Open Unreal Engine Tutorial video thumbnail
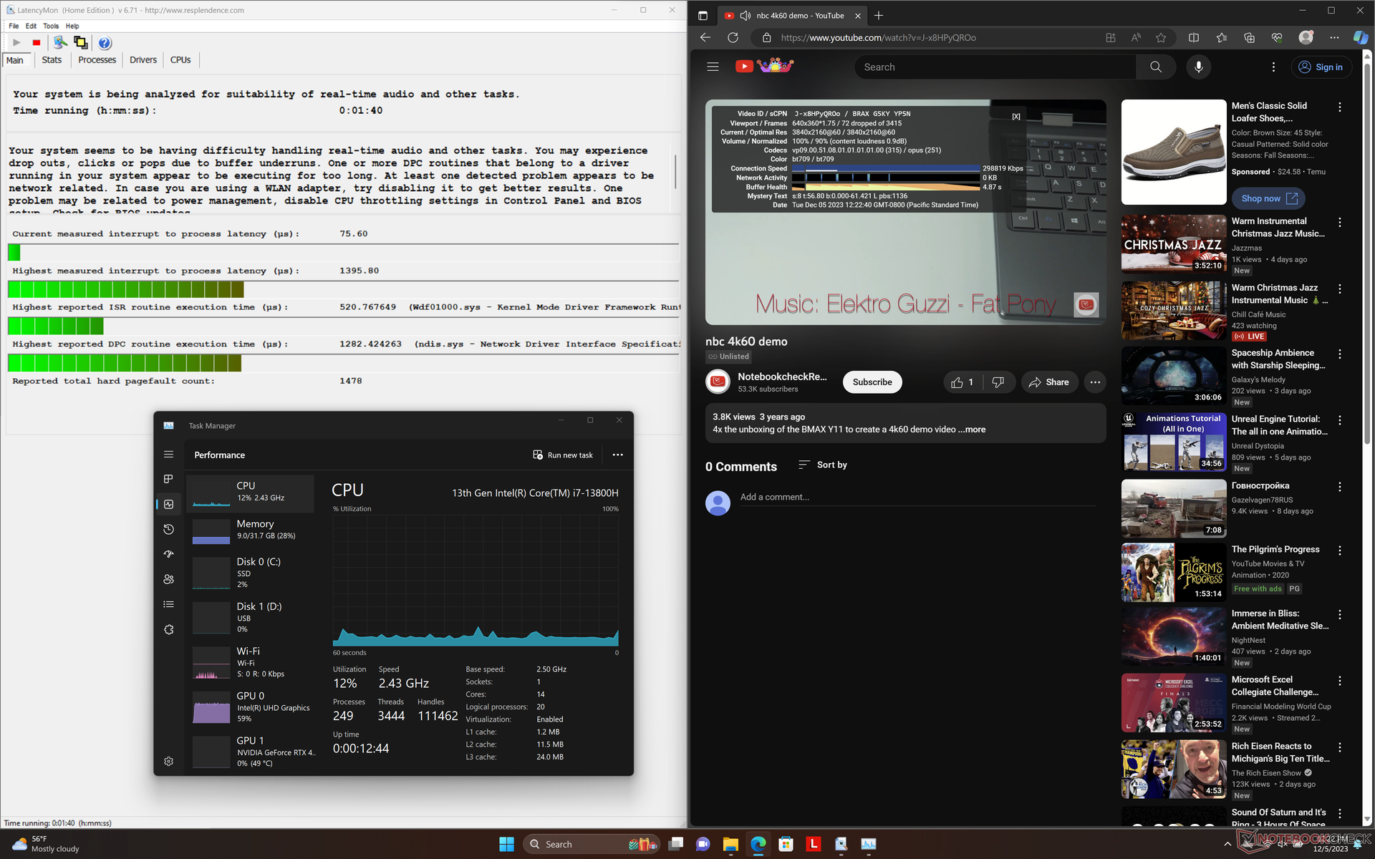 pos(1174,442)
